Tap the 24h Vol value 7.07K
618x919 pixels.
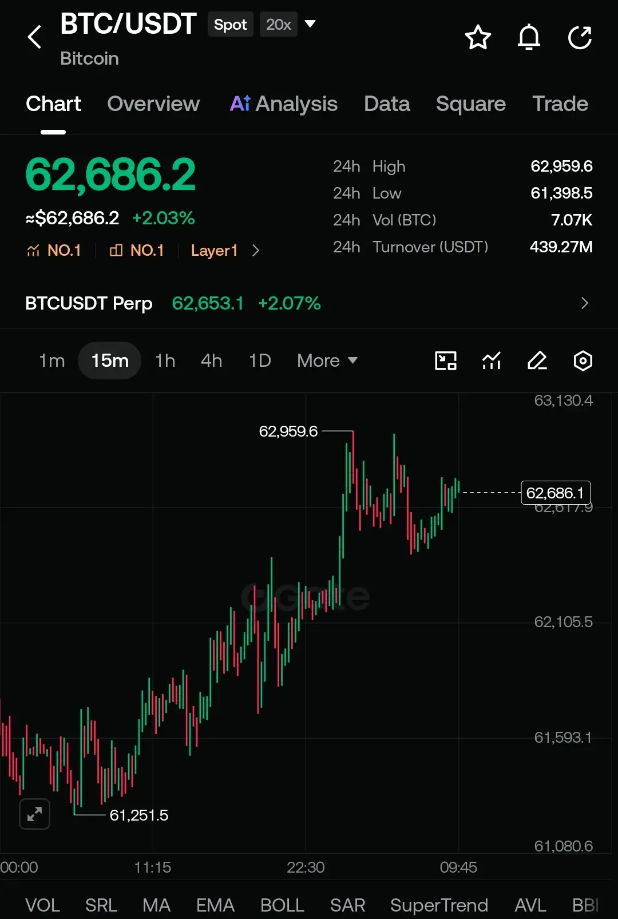point(572,220)
